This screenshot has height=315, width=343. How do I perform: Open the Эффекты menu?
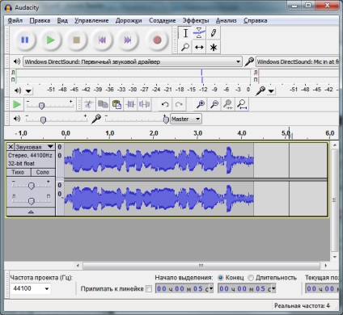[196, 20]
